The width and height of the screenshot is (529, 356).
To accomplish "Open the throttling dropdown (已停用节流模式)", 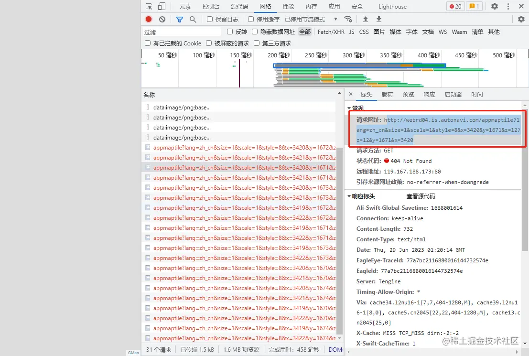I will [311, 19].
